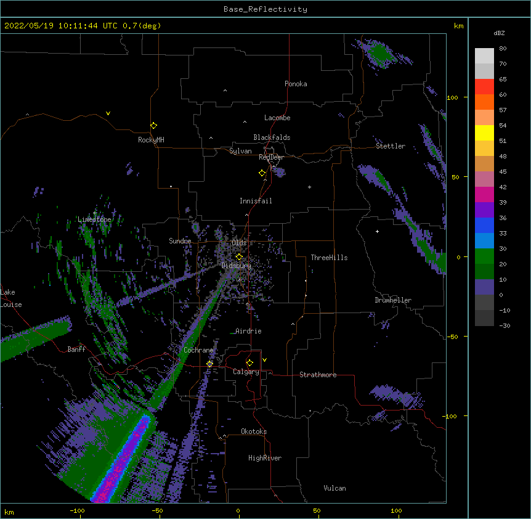531x519 pixels.
Task: Click the Sundre label
Action: (x=180, y=241)
